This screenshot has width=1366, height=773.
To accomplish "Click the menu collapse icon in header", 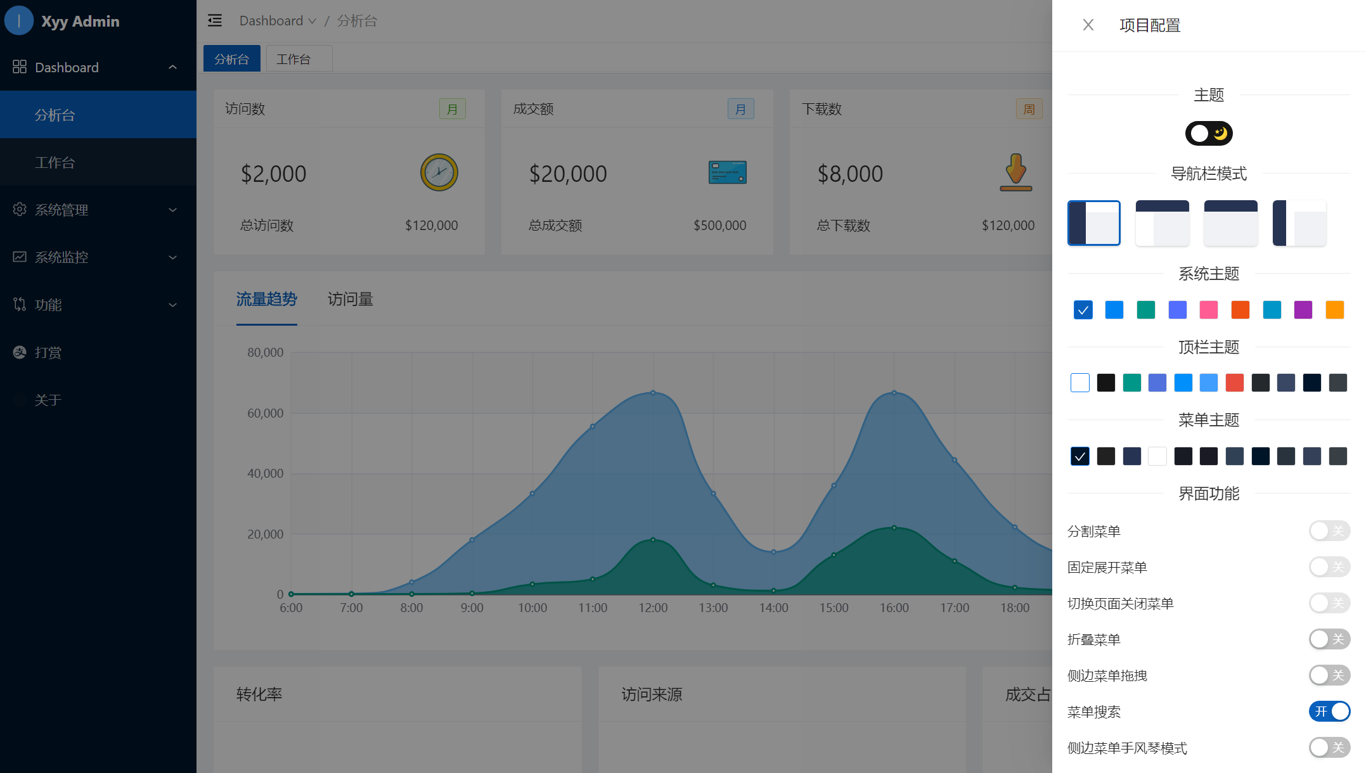I will click(x=215, y=21).
